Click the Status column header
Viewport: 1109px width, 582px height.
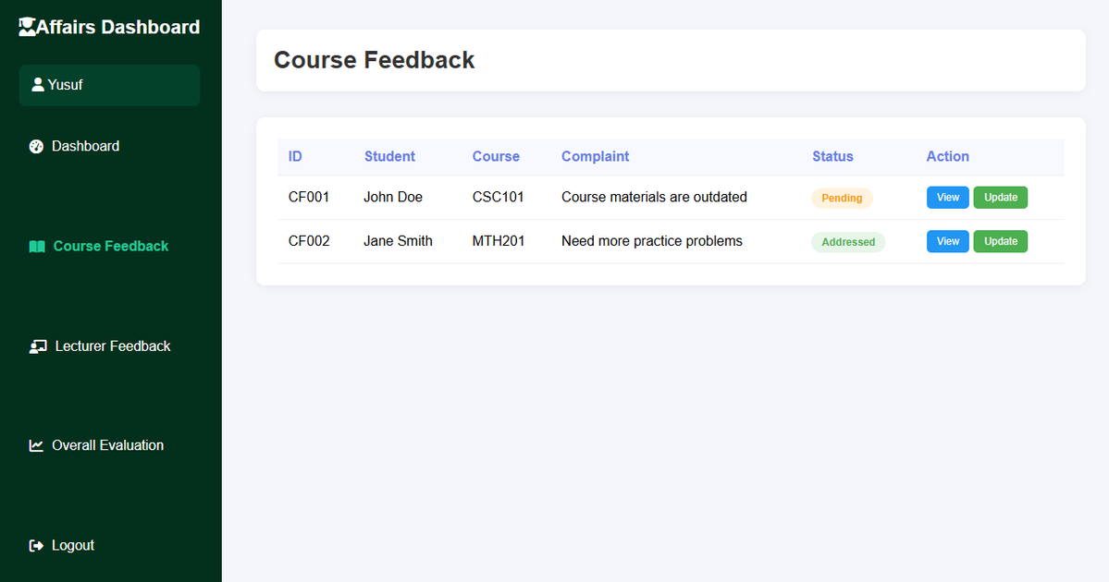click(x=832, y=157)
